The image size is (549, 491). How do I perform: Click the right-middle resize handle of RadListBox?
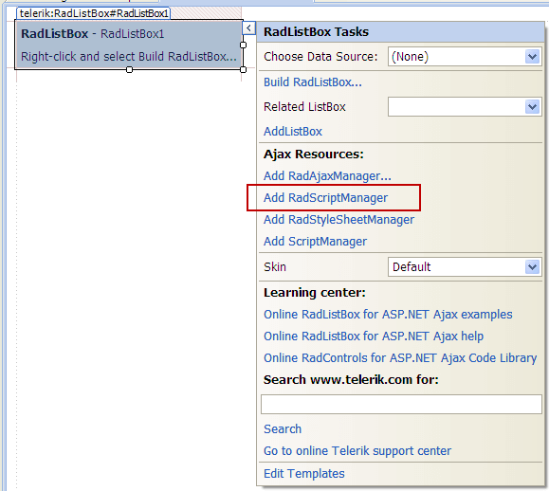click(x=243, y=45)
